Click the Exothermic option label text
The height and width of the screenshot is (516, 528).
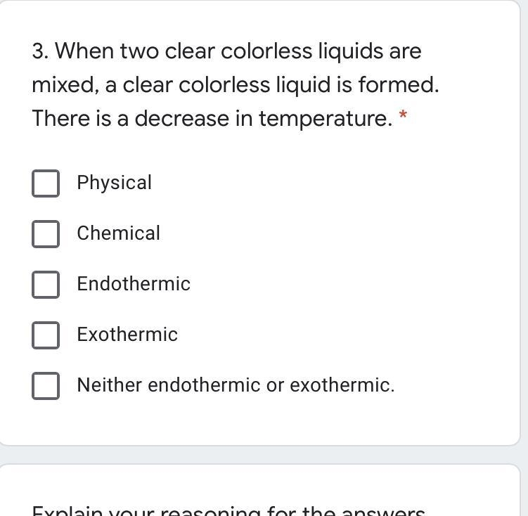pos(127,334)
